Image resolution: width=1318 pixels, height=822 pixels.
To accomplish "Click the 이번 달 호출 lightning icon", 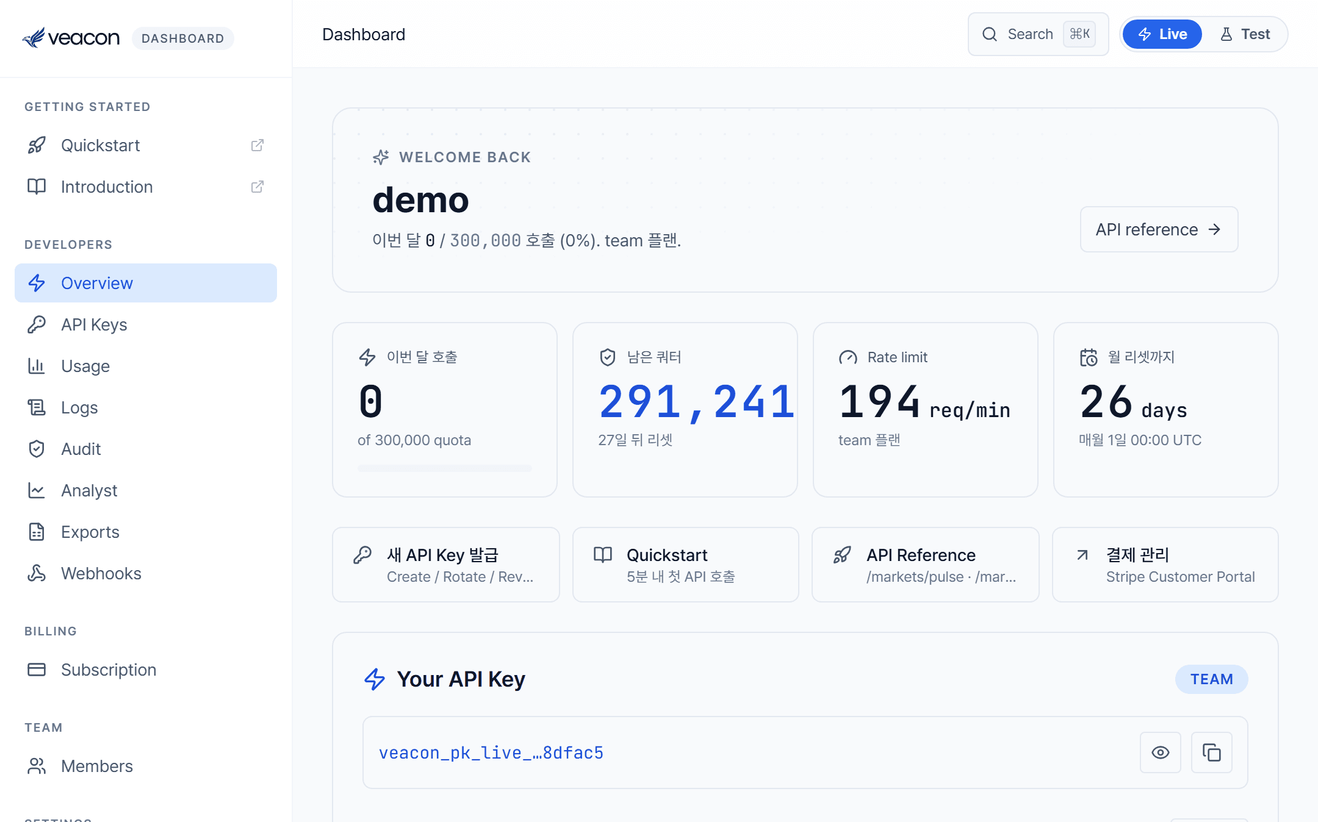I will tap(367, 357).
